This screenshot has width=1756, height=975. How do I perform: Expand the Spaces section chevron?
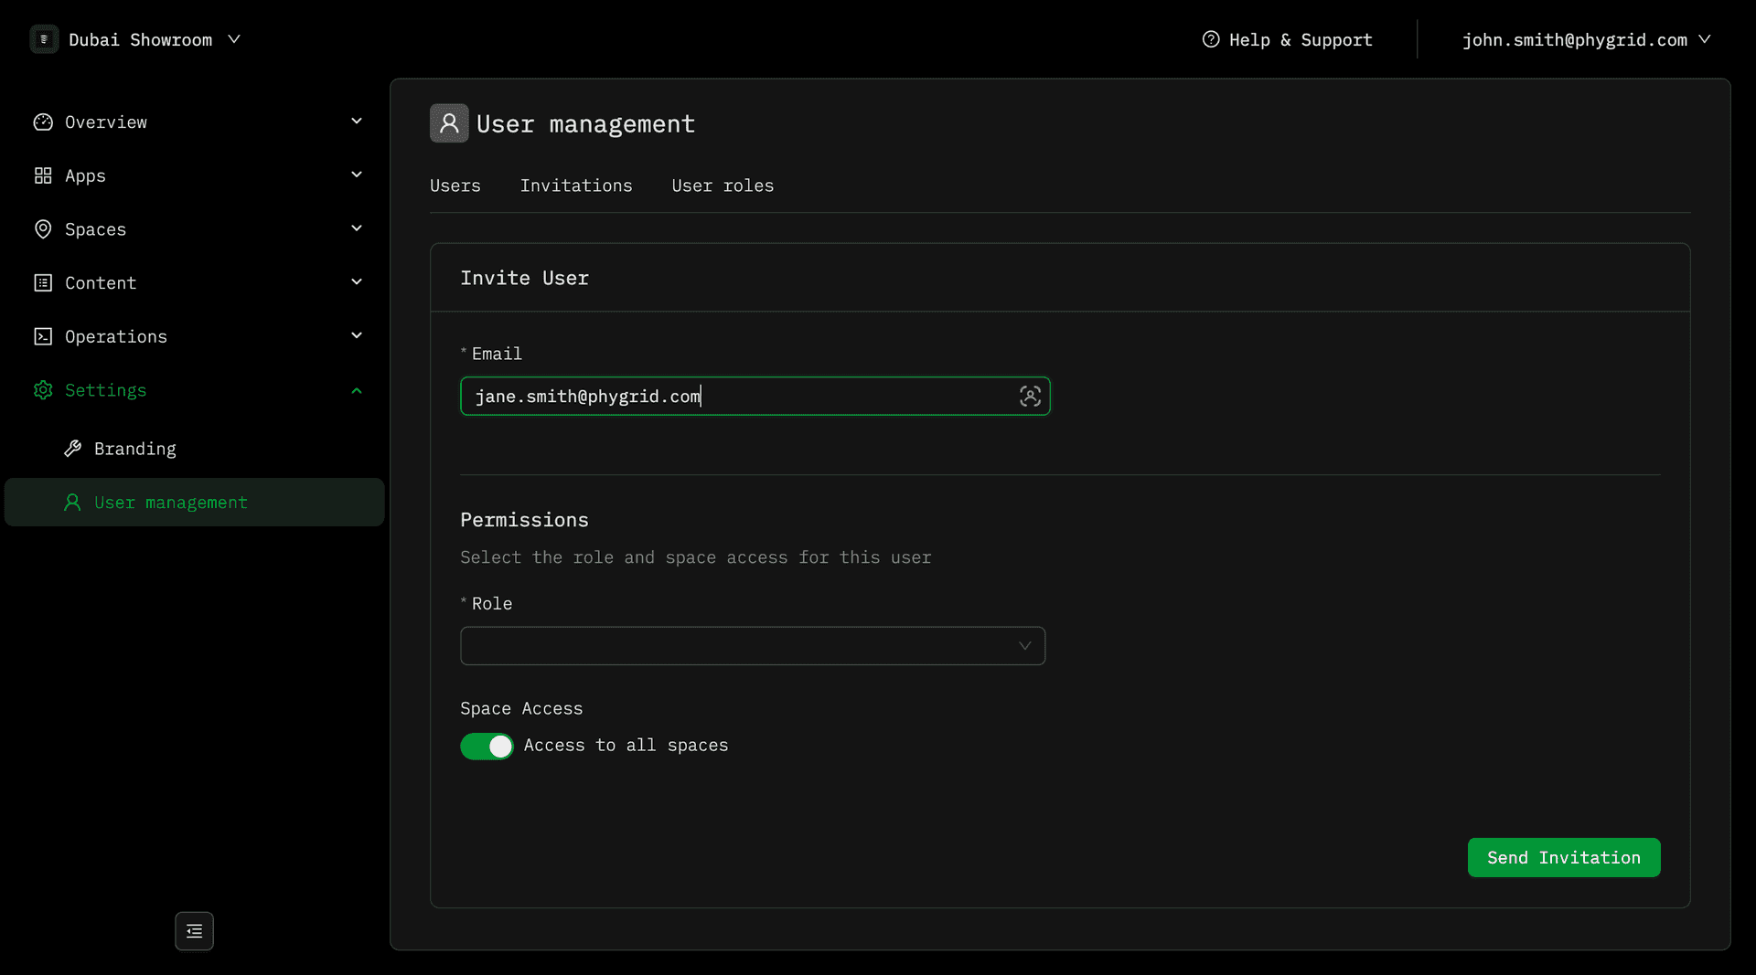pos(357,228)
